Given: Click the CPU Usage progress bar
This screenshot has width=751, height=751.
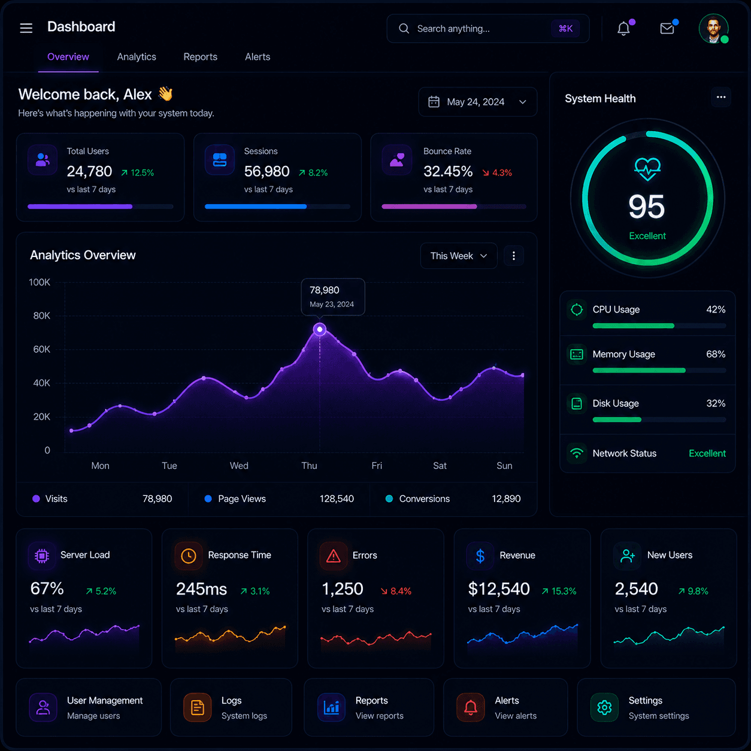Looking at the screenshot, I should tap(659, 326).
